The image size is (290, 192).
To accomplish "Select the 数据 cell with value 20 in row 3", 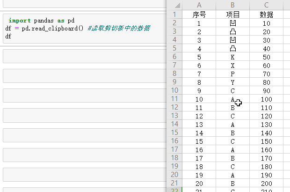I will (x=266, y=32).
